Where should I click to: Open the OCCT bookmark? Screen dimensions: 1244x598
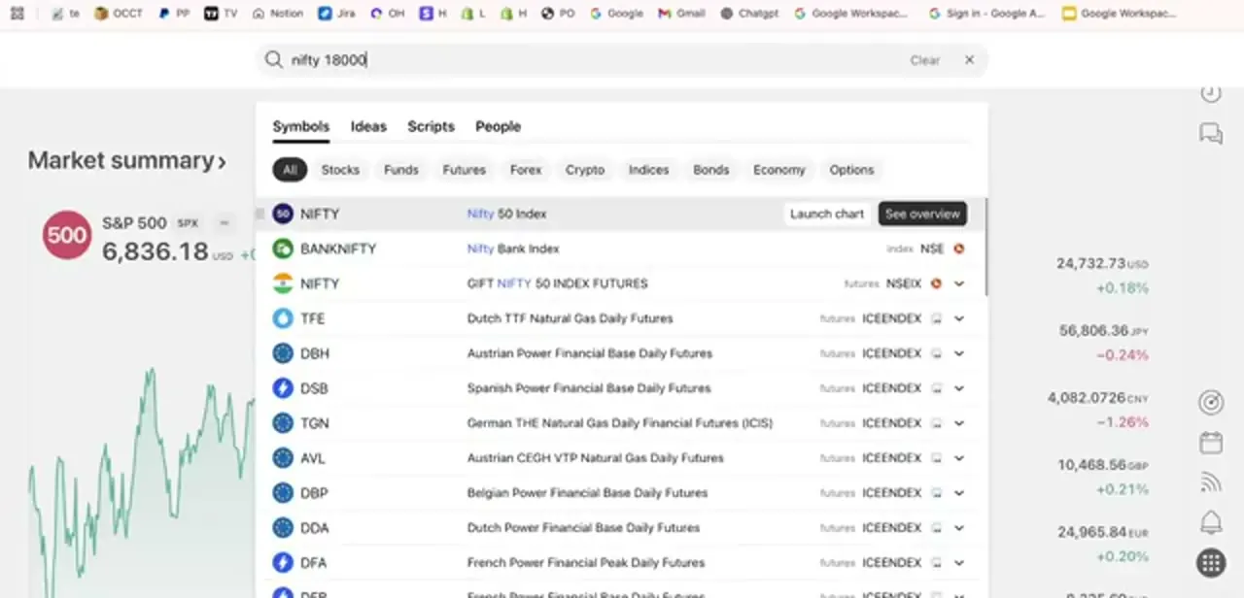pos(118,14)
